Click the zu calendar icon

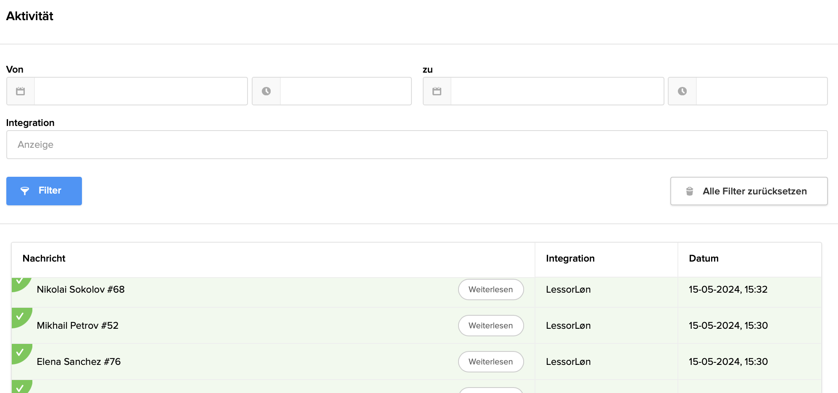click(437, 91)
